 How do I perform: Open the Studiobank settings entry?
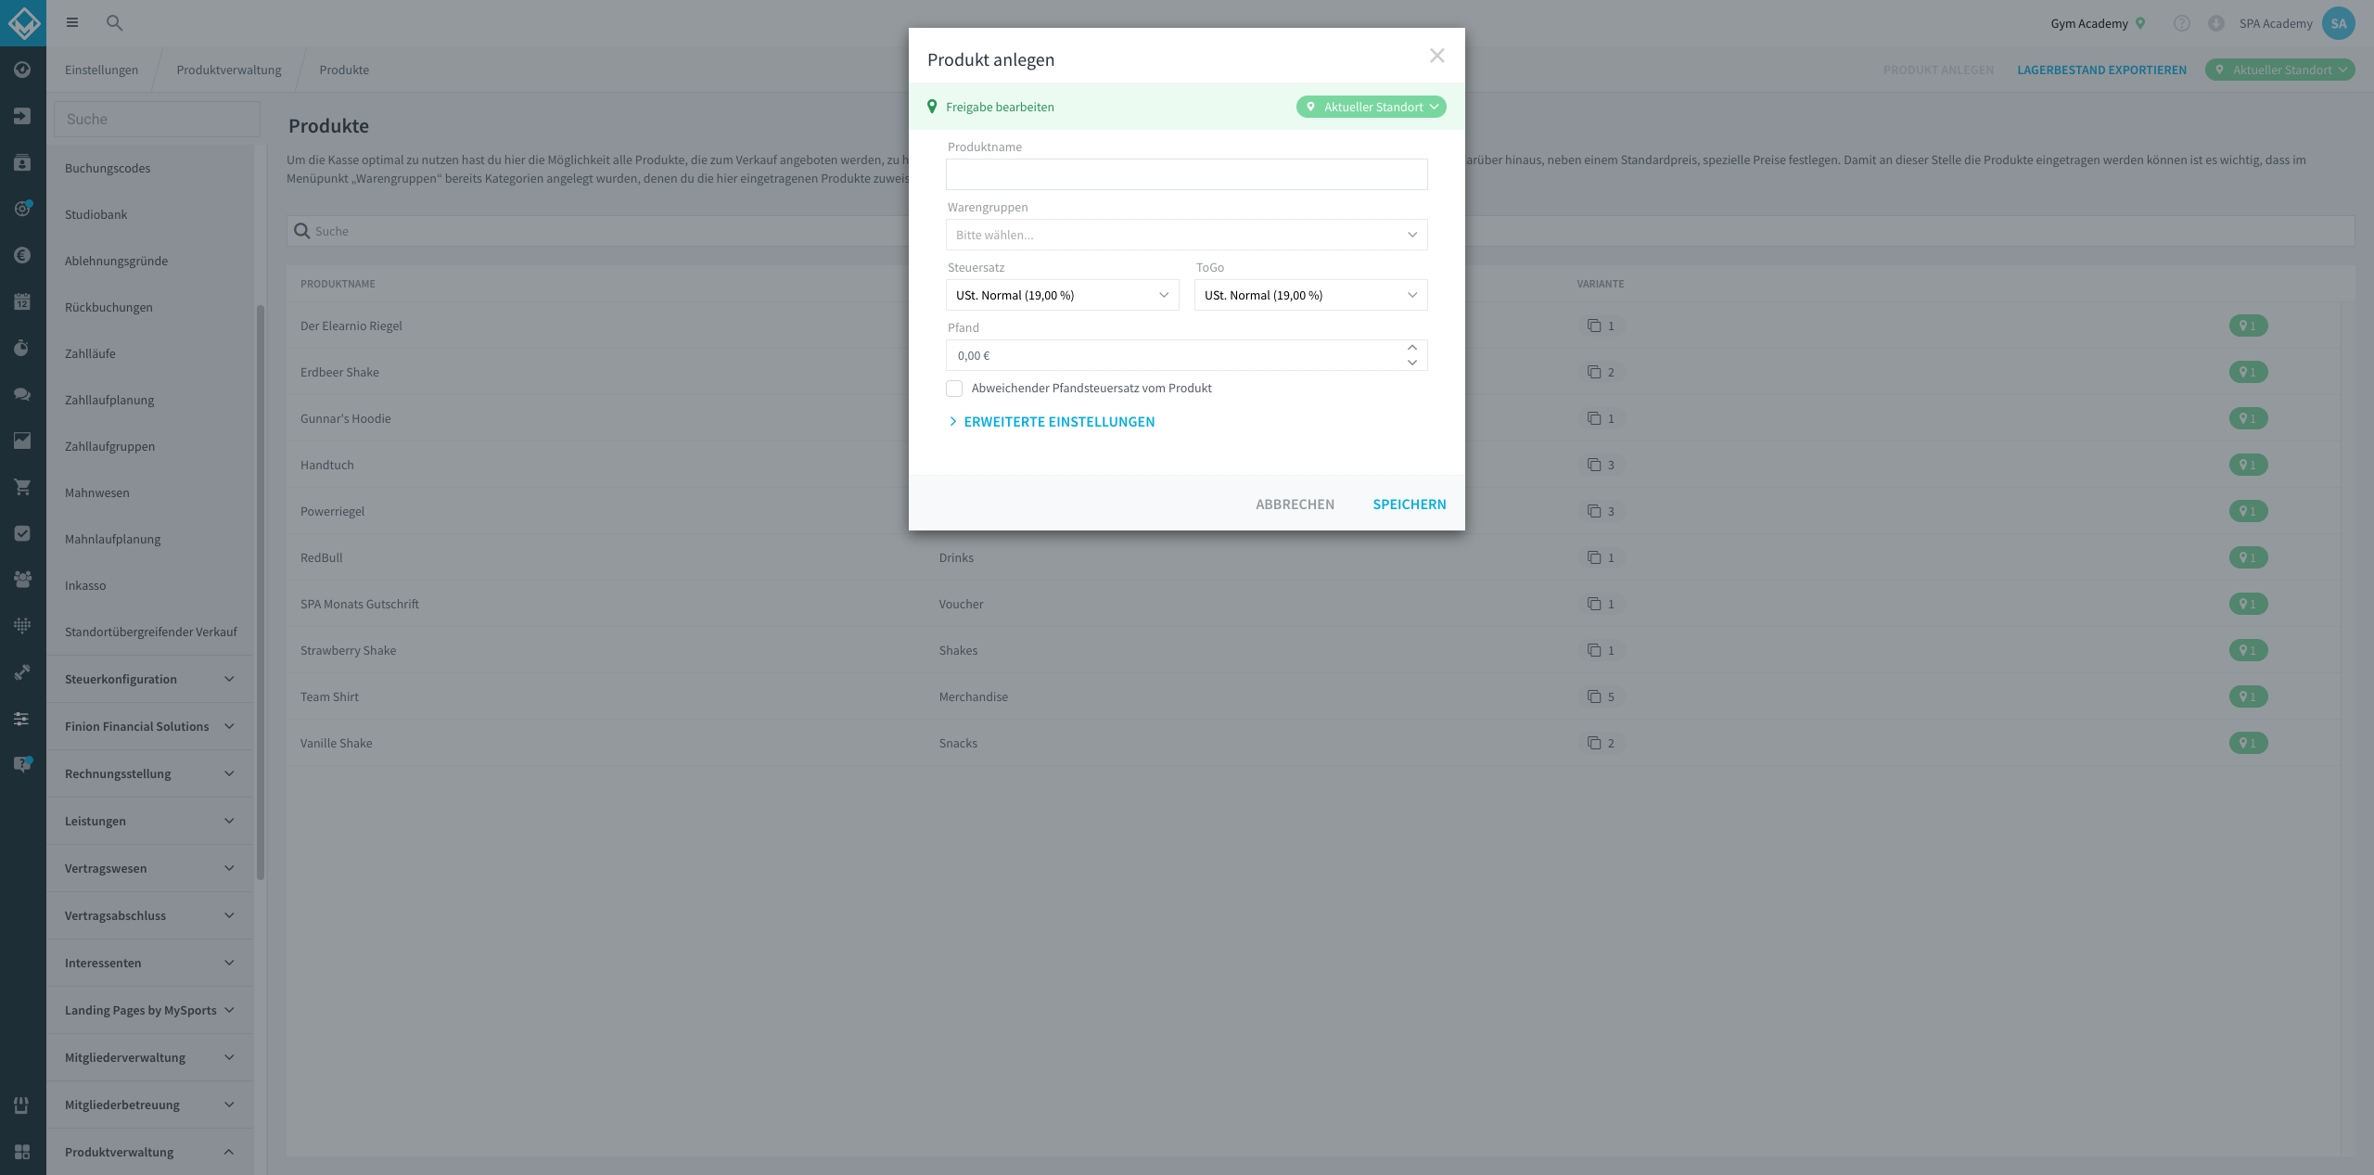[x=96, y=214]
